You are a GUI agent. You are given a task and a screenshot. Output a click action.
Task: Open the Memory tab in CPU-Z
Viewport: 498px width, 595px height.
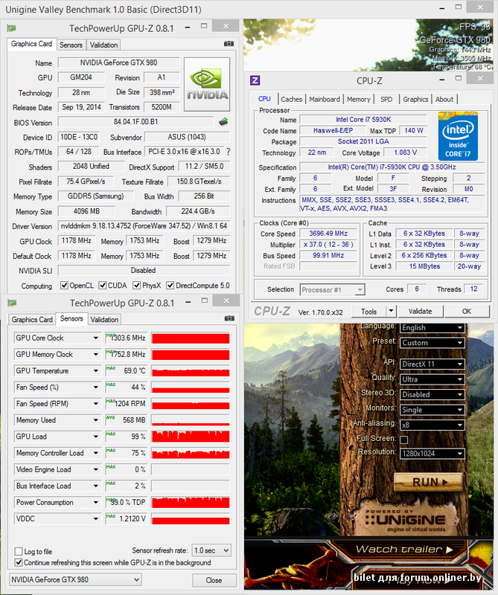(358, 99)
